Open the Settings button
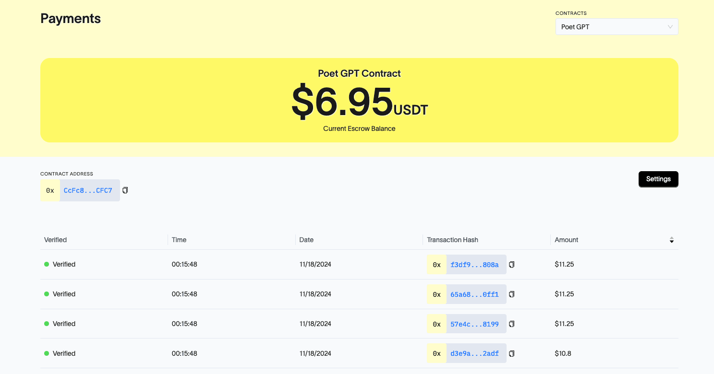 (x=658, y=179)
